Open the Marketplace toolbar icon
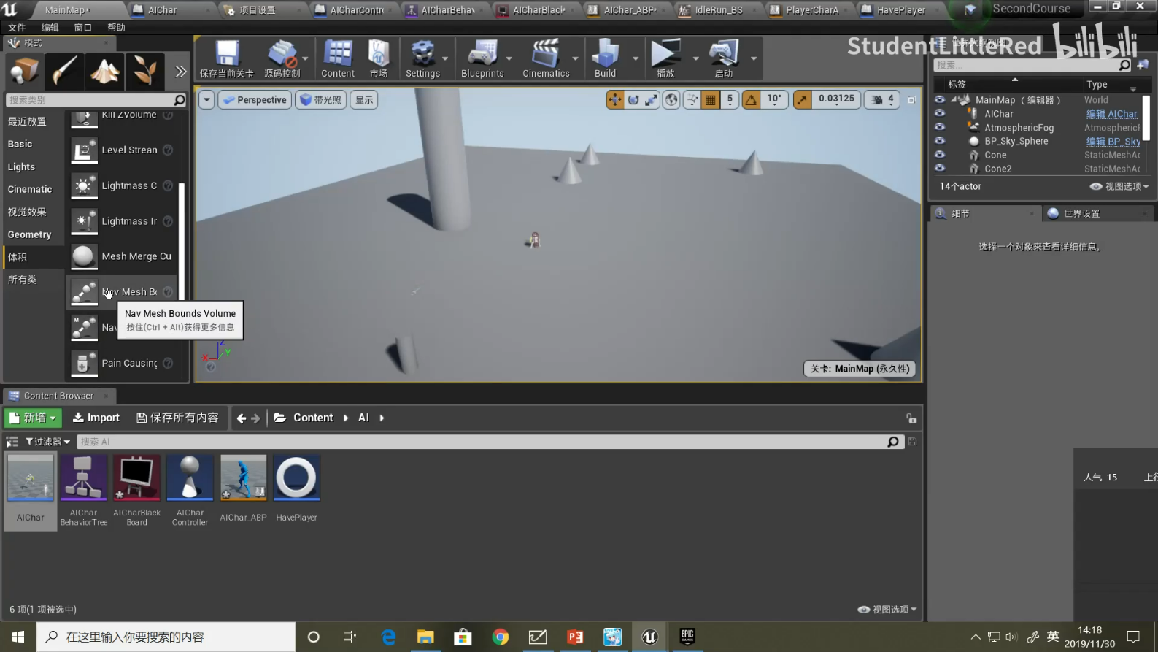This screenshot has width=1158, height=652. click(x=379, y=58)
